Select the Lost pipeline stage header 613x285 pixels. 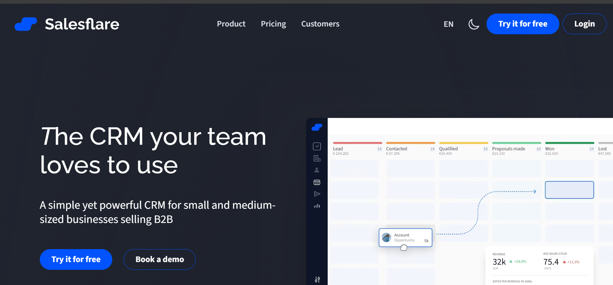[x=605, y=149]
